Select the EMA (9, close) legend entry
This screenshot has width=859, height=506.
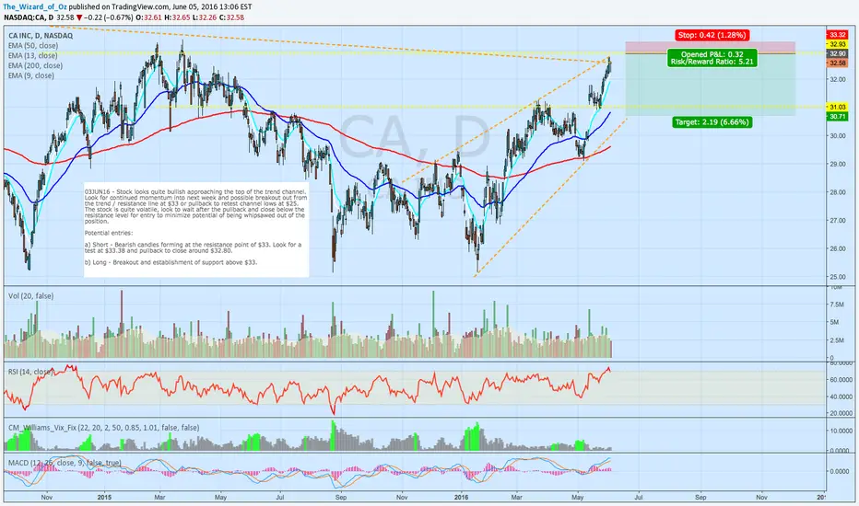pyautogui.click(x=31, y=75)
